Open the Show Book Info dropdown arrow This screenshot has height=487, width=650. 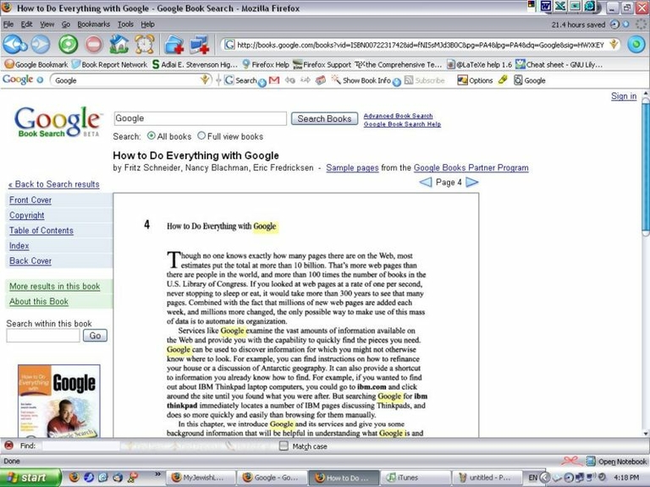coord(397,82)
